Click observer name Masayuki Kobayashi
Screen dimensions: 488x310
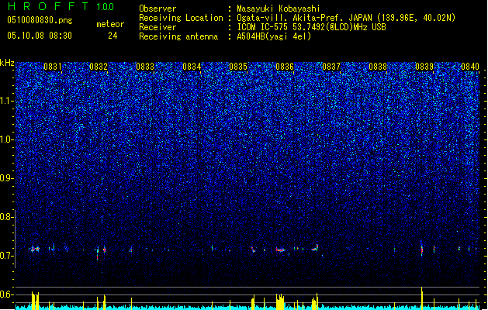click(x=279, y=9)
